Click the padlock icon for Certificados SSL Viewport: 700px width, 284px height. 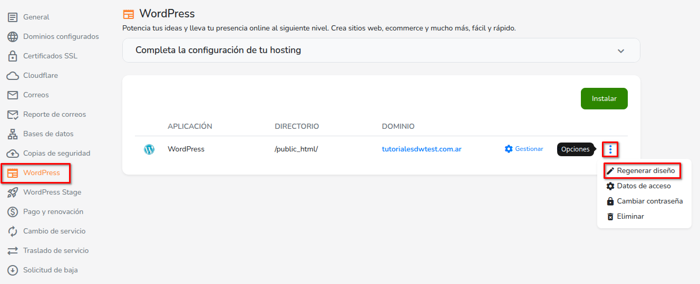(13, 56)
